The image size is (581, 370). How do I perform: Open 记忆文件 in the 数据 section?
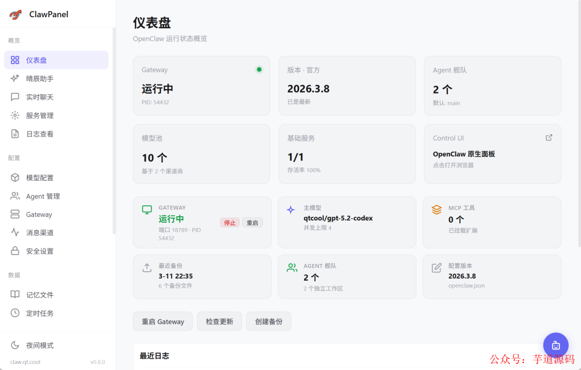[x=56, y=295]
